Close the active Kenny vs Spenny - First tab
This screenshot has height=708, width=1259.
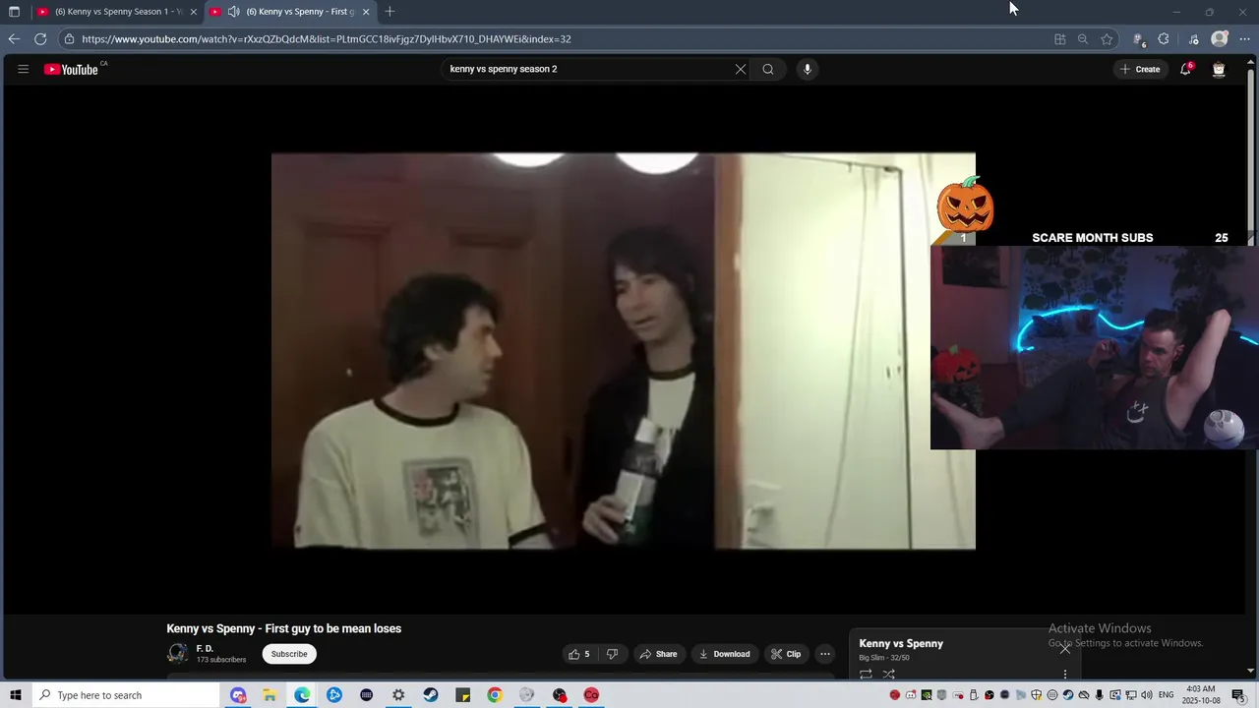click(366, 12)
